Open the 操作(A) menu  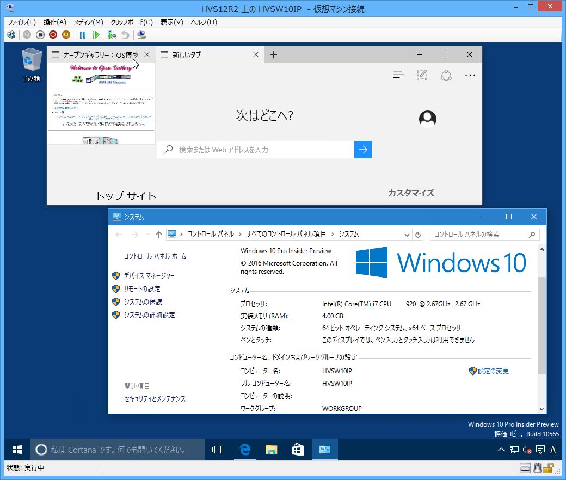pos(55,22)
